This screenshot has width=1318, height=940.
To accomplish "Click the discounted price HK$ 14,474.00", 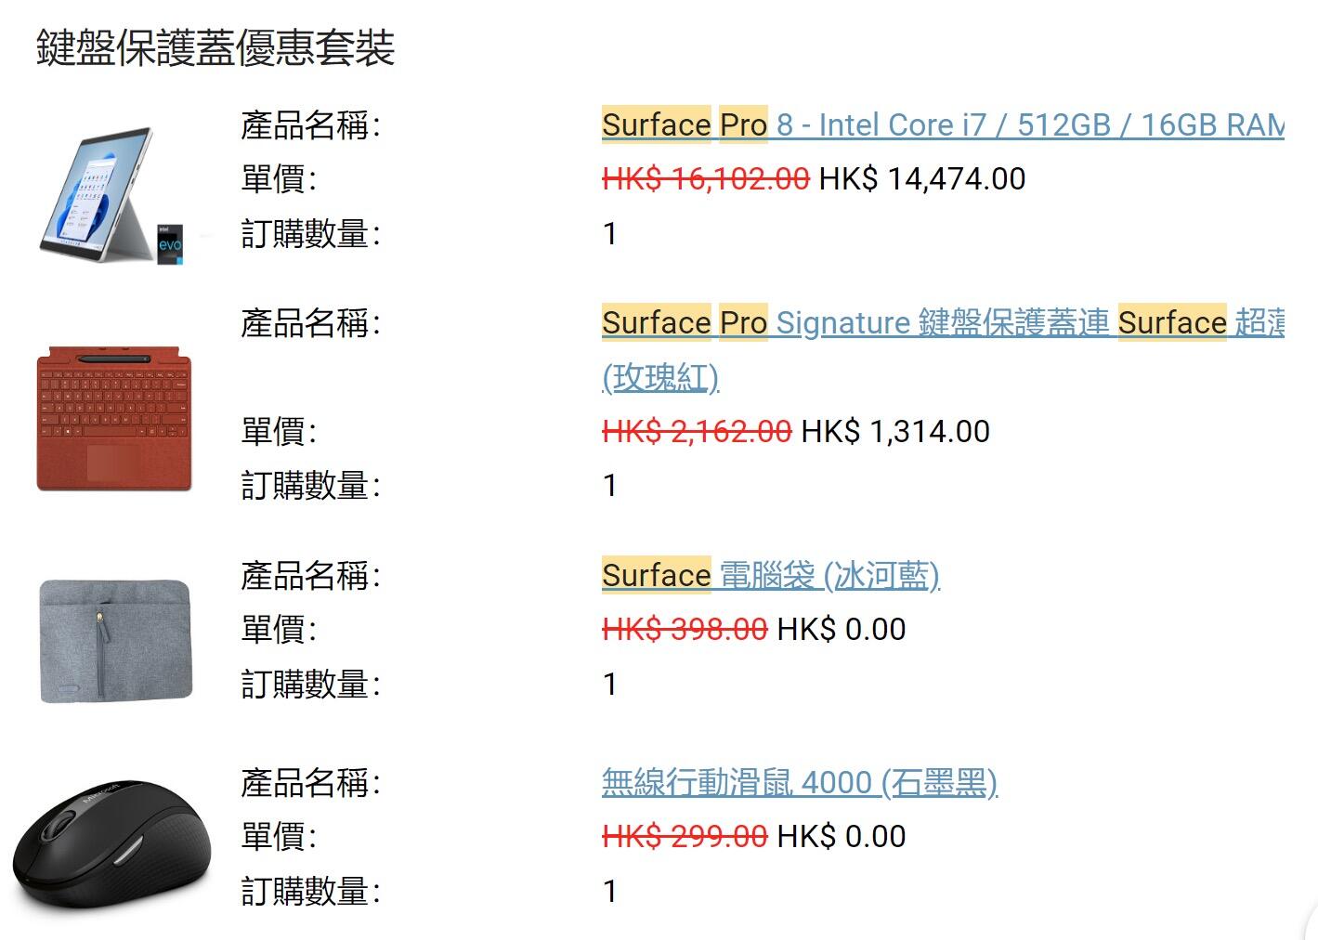I will tap(920, 178).
